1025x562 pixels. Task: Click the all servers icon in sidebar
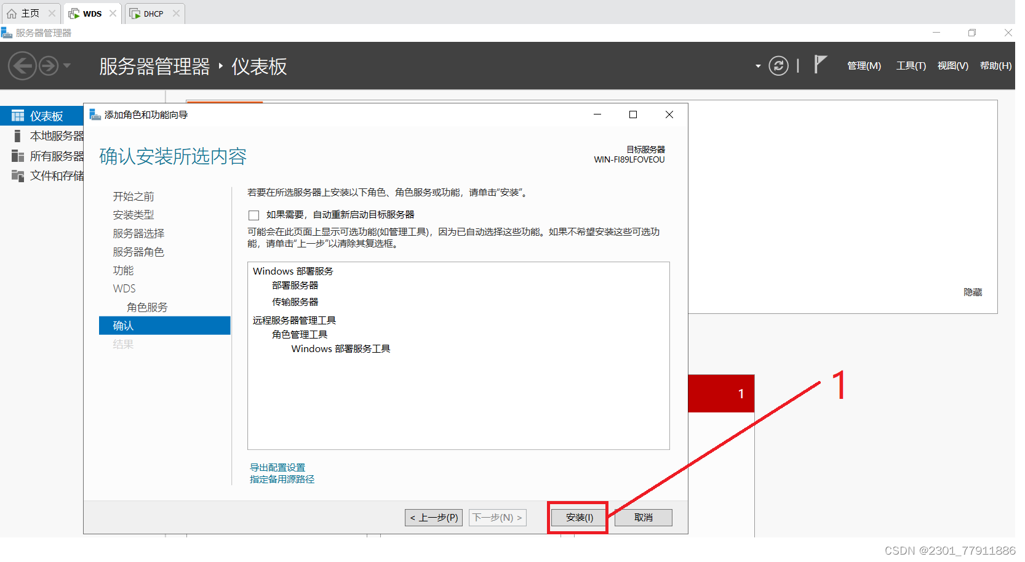tap(18, 156)
